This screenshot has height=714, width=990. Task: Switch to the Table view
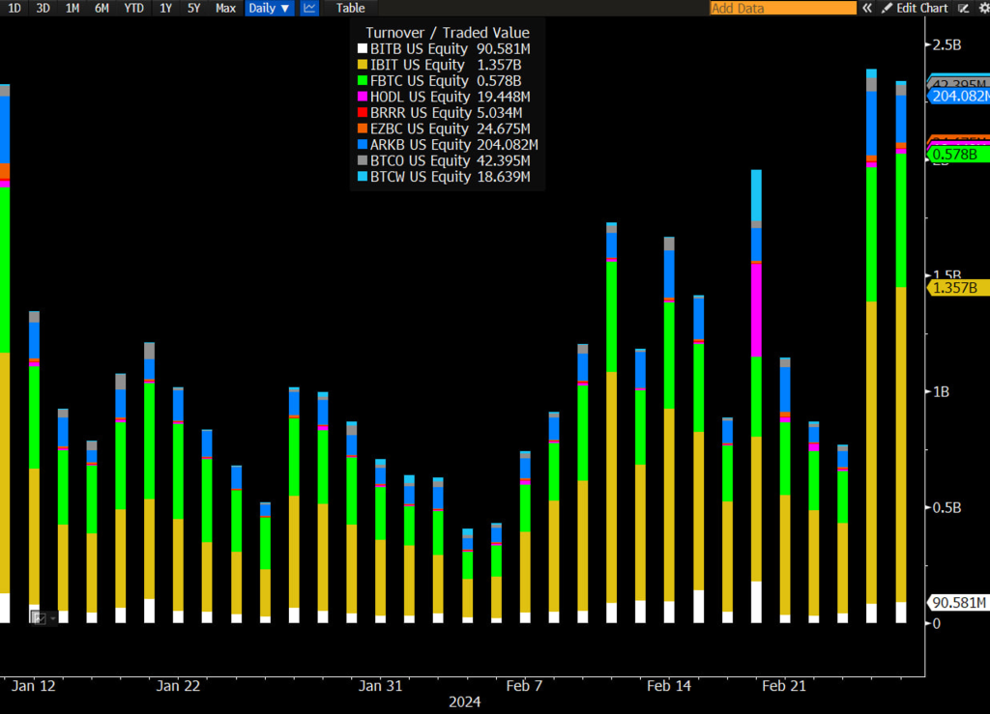pyautogui.click(x=350, y=8)
